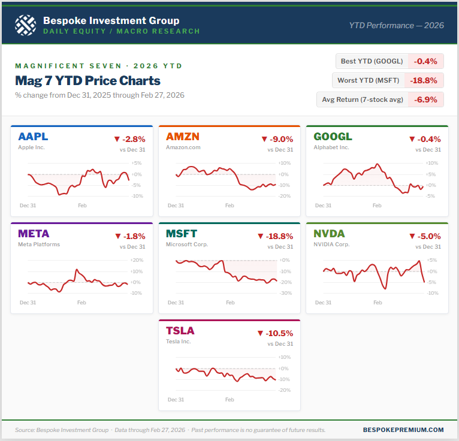Select the Tesla Inc. YTD line chart
The height and width of the screenshot is (441, 459).
pos(226,373)
